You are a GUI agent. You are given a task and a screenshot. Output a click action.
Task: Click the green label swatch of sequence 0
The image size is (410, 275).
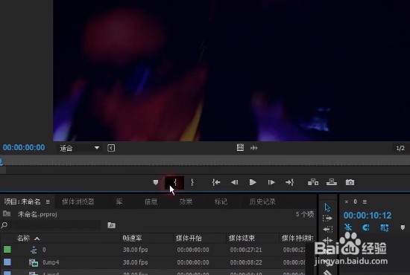(7, 250)
